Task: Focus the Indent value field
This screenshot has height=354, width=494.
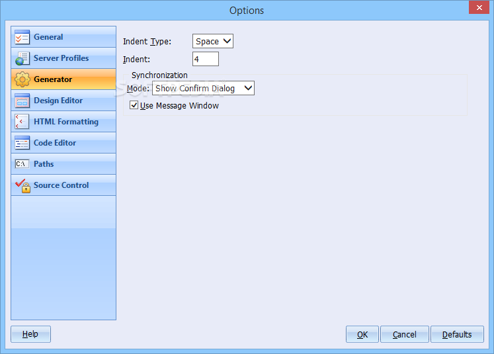Action: (x=206, y=59)
